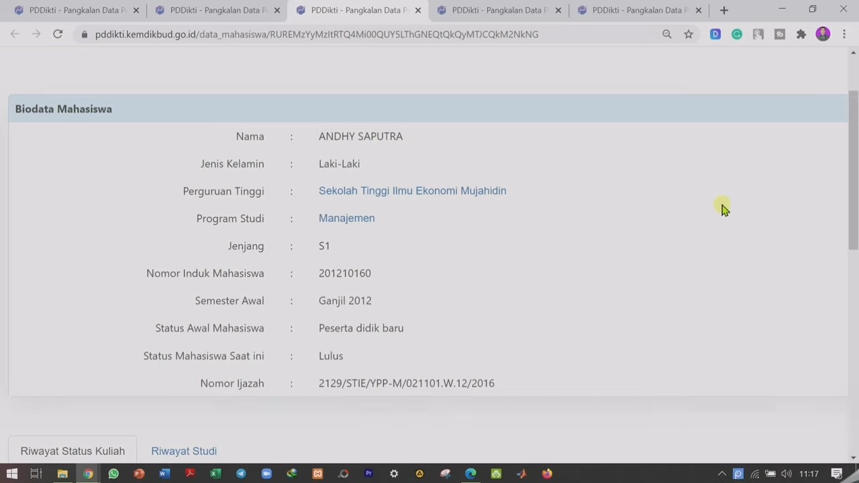859x483 pixels.
Task: Open the Extensions puzzle piece menu
Action: [x=801, y=34]
